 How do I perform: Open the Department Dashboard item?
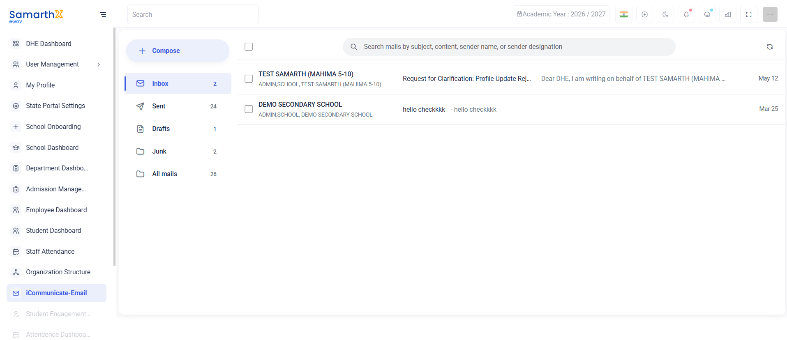click(56, 168)
